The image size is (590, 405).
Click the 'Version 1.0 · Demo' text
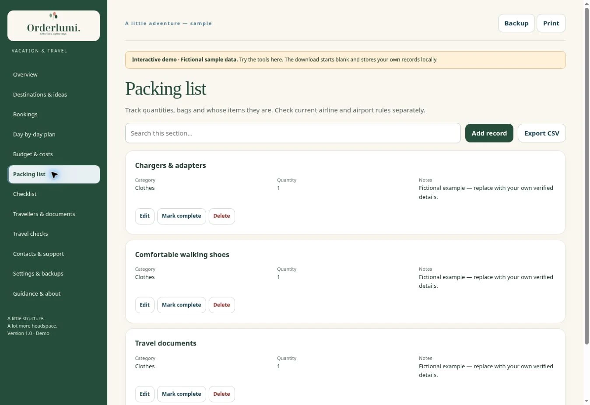pyautogui.click(x=28, y=333)
